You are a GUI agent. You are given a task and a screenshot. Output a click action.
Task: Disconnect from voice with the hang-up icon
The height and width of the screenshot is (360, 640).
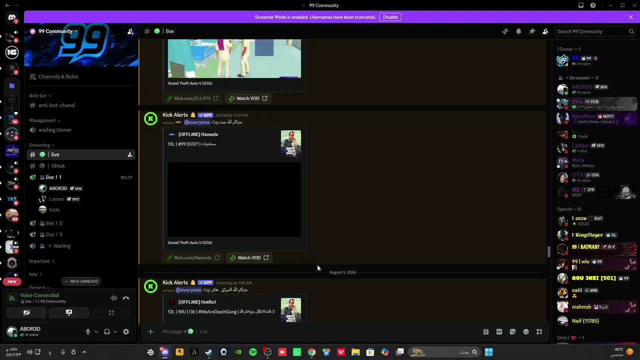point(126,298)
